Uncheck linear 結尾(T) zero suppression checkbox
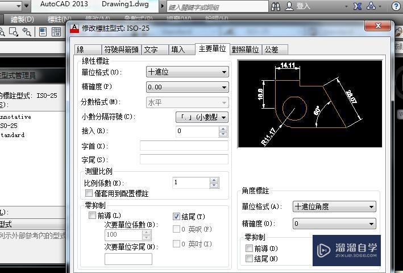The image size is (403, 273). pyautogui.click(x=176, y=216)
